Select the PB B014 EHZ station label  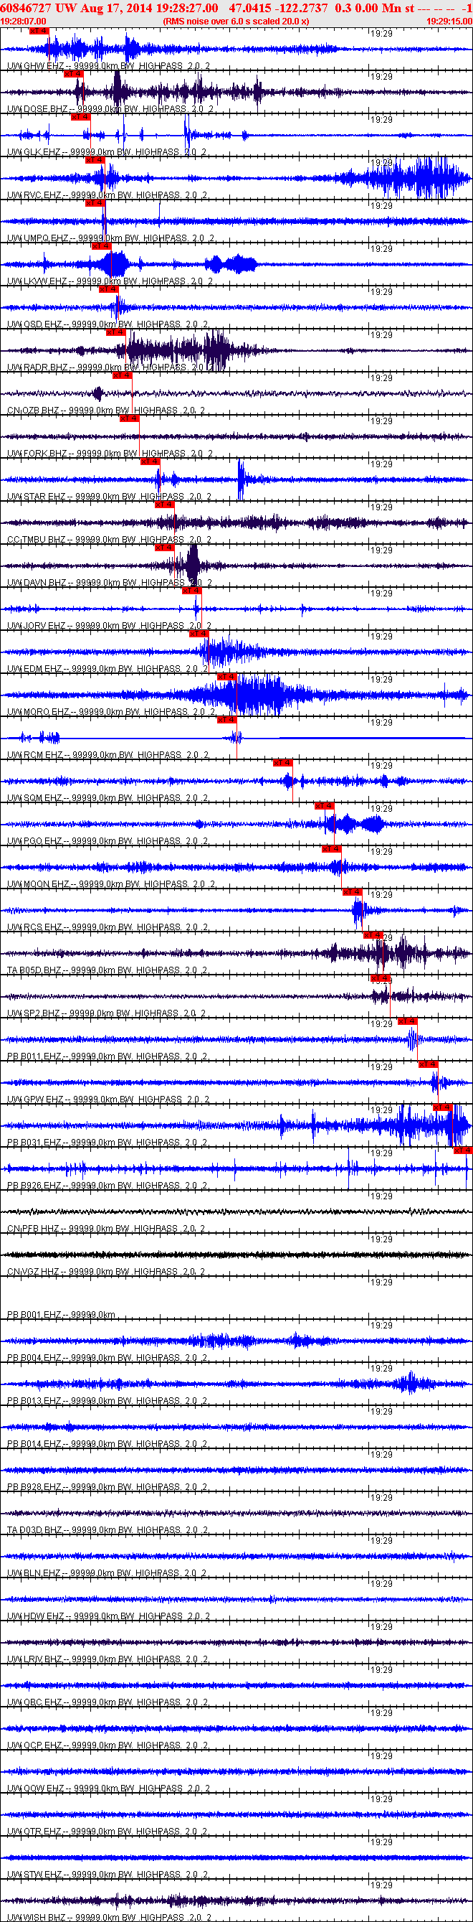107,1445
